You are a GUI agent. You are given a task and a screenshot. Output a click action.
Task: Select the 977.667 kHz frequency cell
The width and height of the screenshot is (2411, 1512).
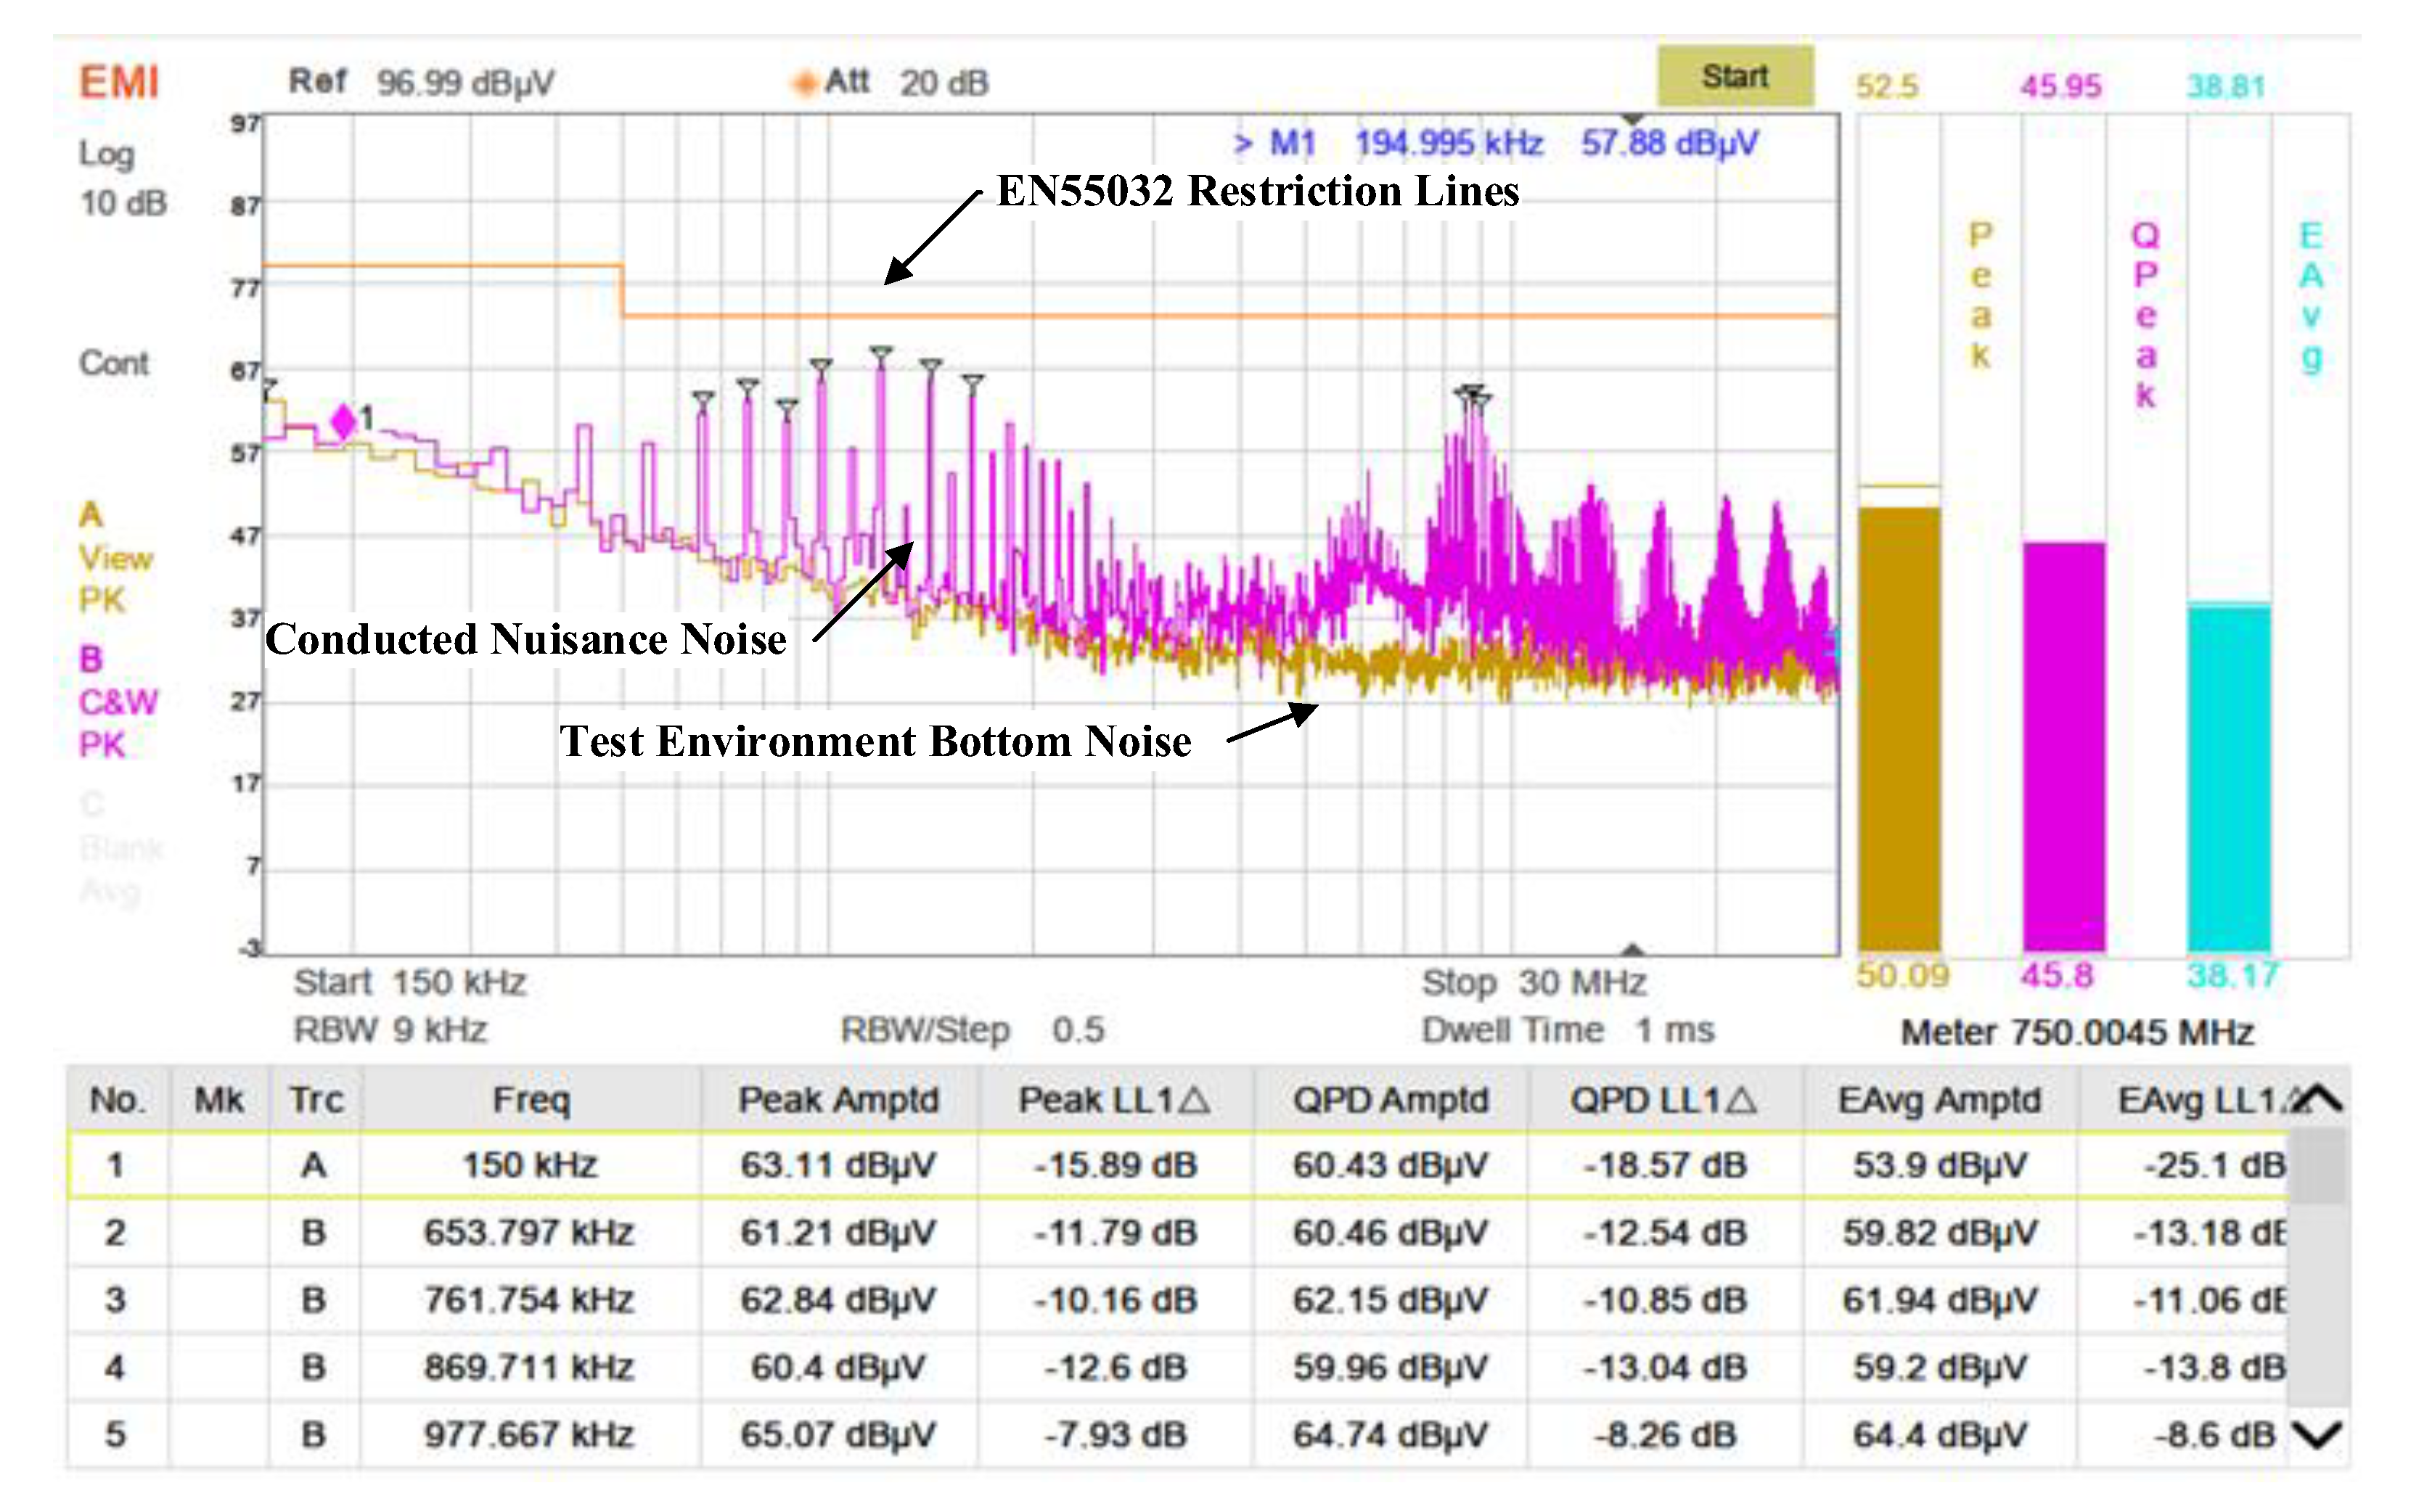[x=530, y=1435]
